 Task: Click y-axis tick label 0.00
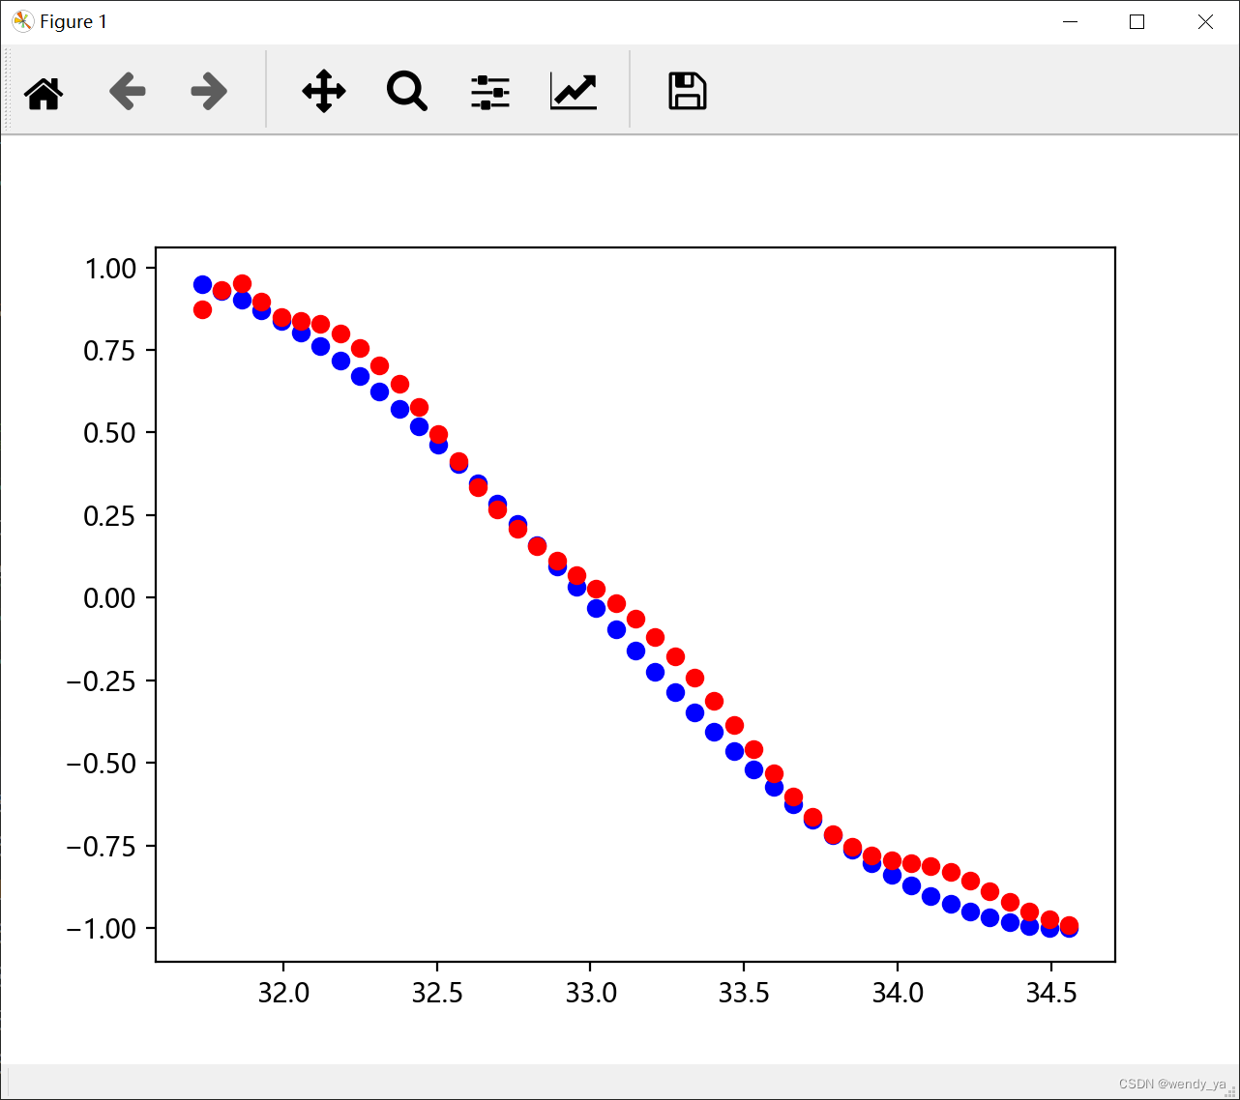click(110, 598)
